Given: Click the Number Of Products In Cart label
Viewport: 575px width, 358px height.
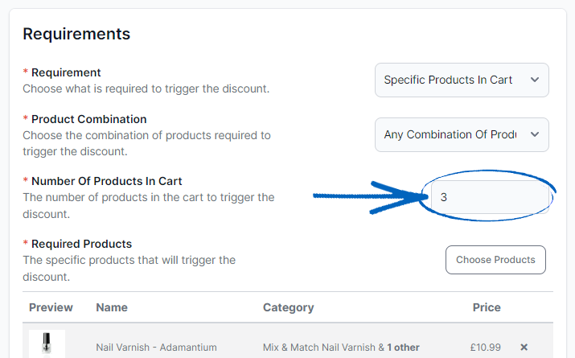Looking at the screenshot, I should point(106,181).
